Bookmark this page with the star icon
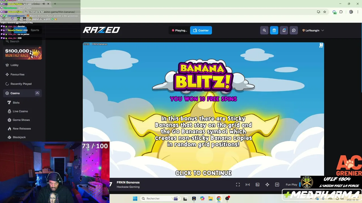Image resolution: width=362 pixels, height=203 pixels. coord(325,12)
